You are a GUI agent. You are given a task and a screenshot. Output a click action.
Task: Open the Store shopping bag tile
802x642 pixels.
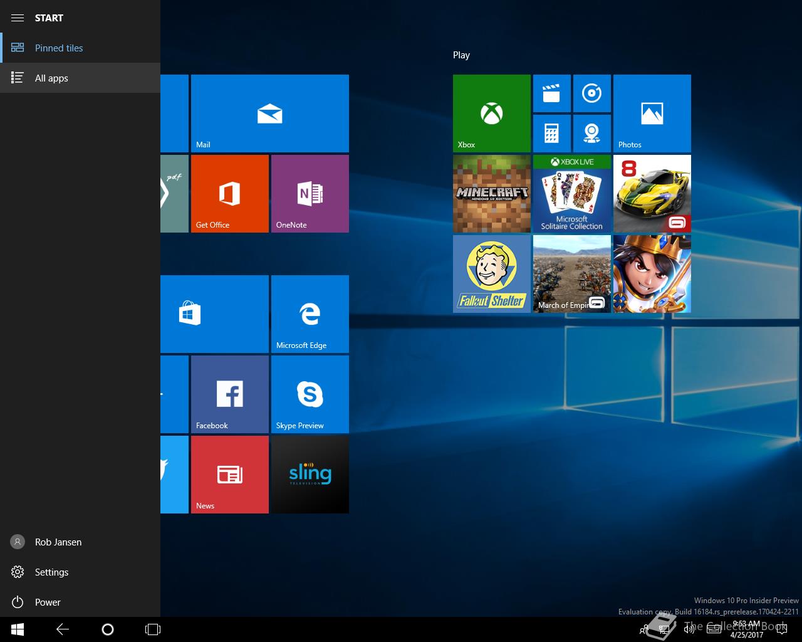click(214, 314)
